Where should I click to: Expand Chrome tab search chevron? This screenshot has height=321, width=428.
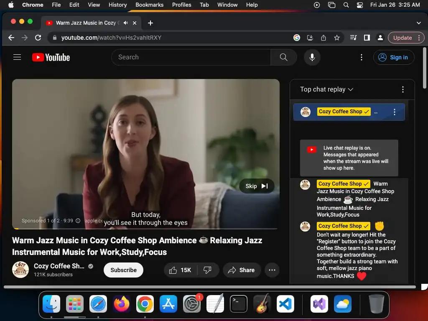pyautogui.click(x=418, y=23)
